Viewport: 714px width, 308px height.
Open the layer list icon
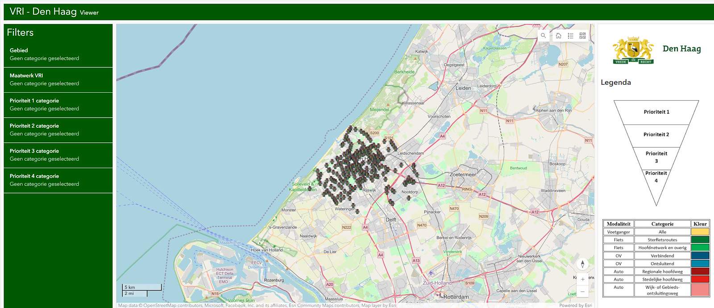570,36
